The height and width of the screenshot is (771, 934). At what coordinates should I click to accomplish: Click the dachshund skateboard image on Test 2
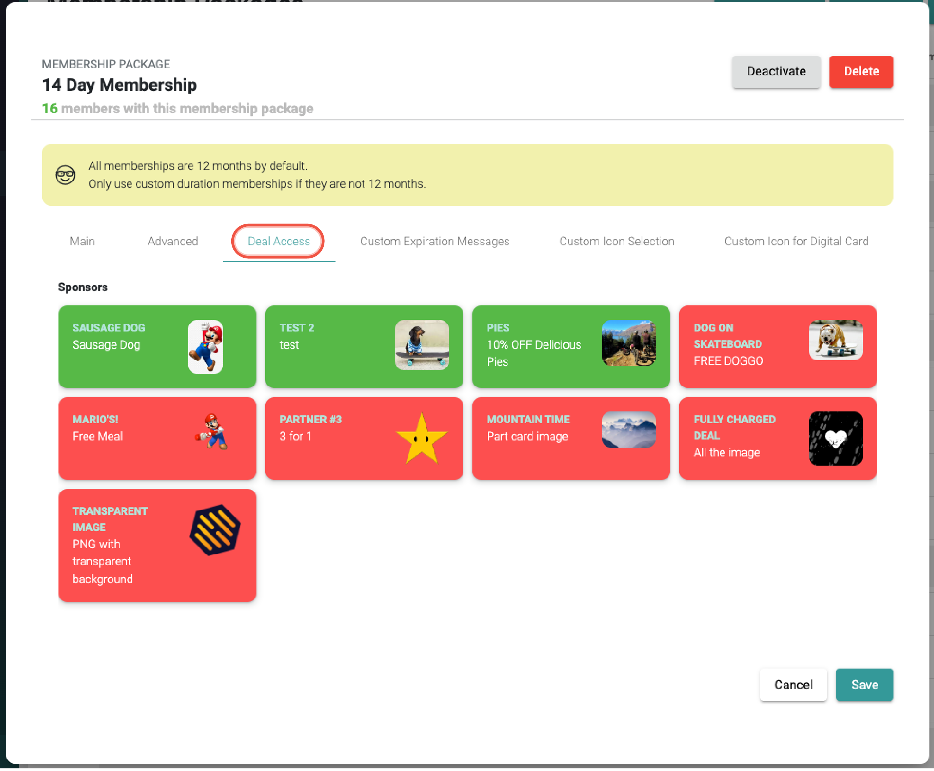(422, 345)
